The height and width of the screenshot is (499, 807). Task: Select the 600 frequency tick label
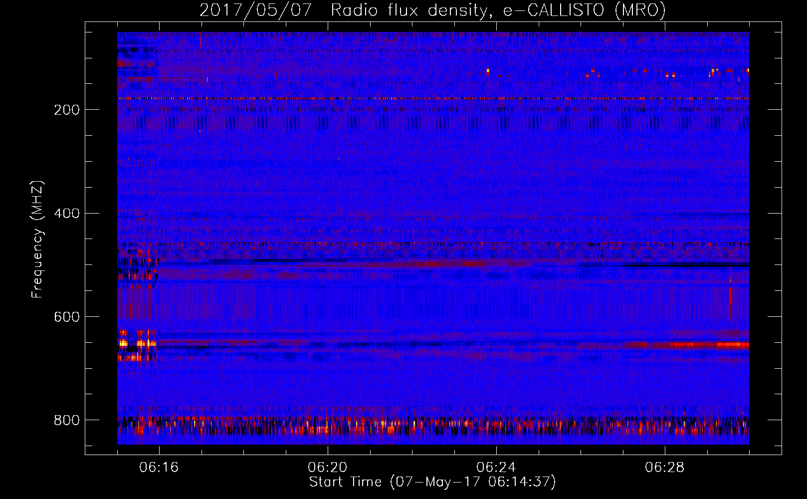[67, 317]
